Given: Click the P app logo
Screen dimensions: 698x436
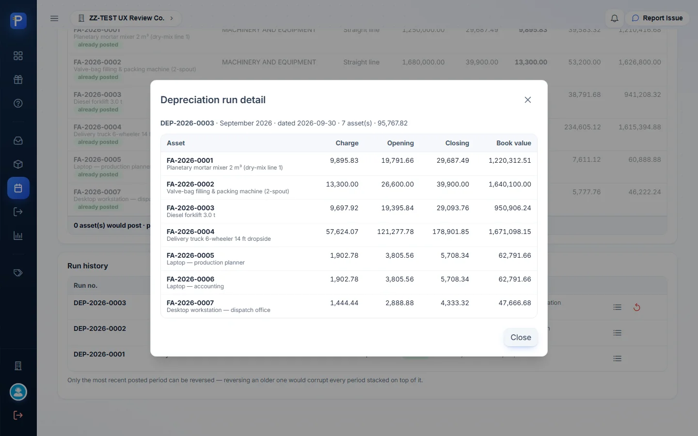Looking at the screenshot, I should click(18, 21).
